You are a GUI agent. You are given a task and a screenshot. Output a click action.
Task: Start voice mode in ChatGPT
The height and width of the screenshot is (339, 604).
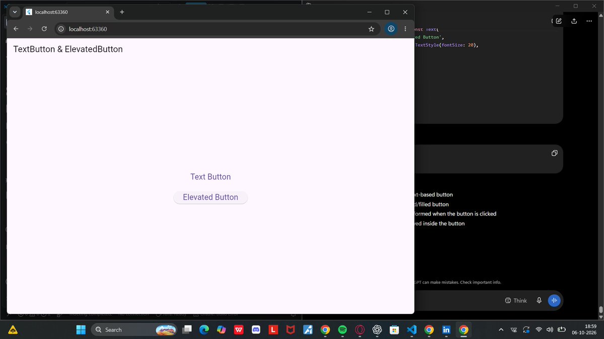coord(554,300)
